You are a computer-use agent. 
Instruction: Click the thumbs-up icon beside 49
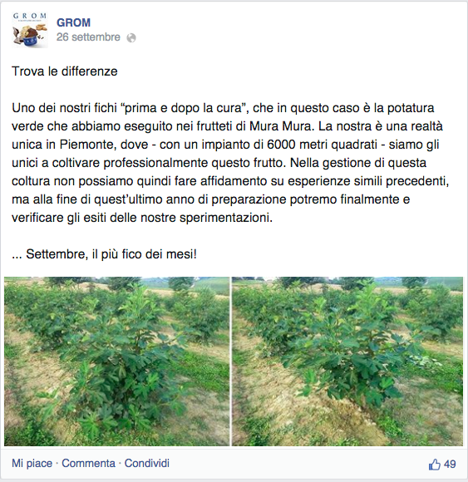coord(434,465)
